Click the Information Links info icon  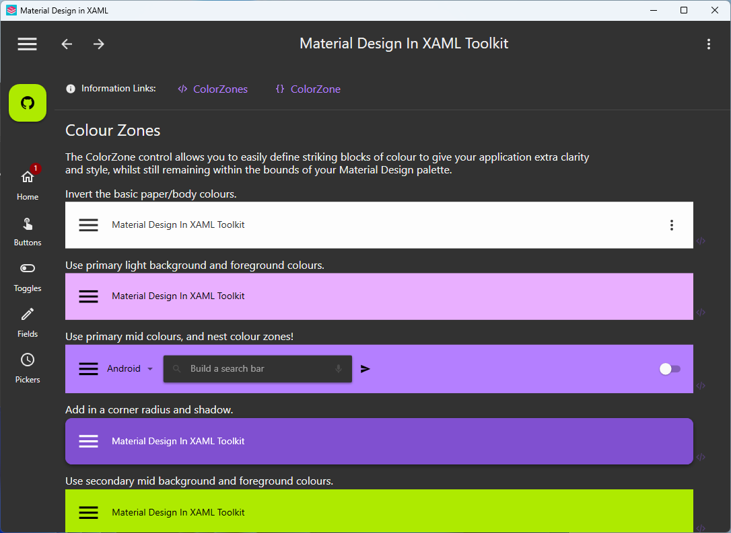point(71,89)
